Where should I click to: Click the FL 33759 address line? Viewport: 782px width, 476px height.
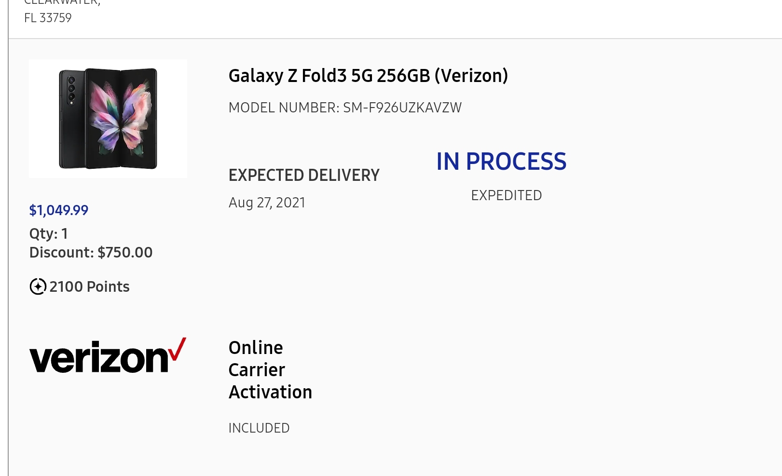coord(48,18)
